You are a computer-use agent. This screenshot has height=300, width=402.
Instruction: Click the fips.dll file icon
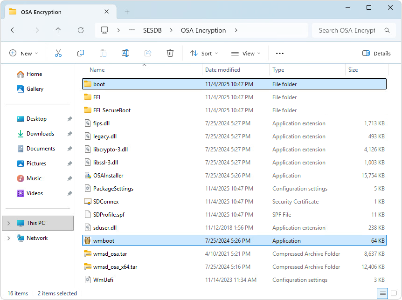[x=88, y=123]
